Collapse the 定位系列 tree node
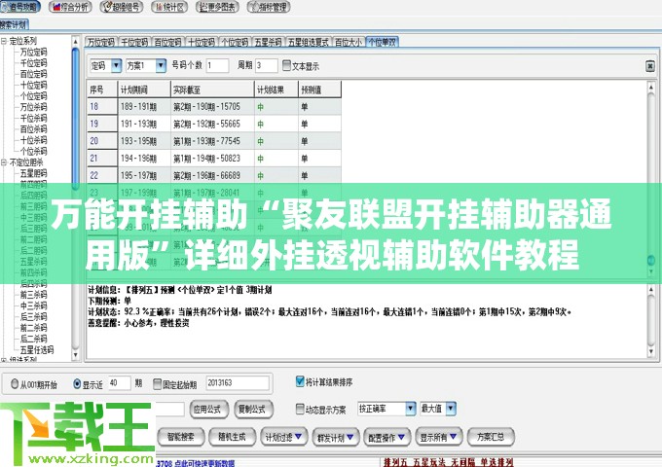The width and height of the screenshot is (662, 467). pyautogui.click(x=4, y=41)
